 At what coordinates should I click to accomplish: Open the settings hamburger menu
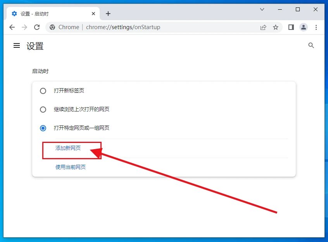coord(16,45)
